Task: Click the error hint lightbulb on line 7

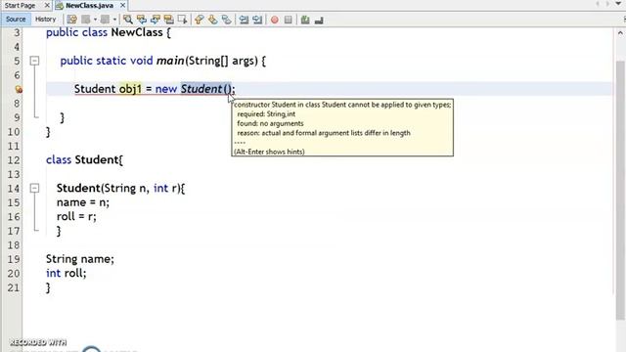Action: [x=18, y=89]
